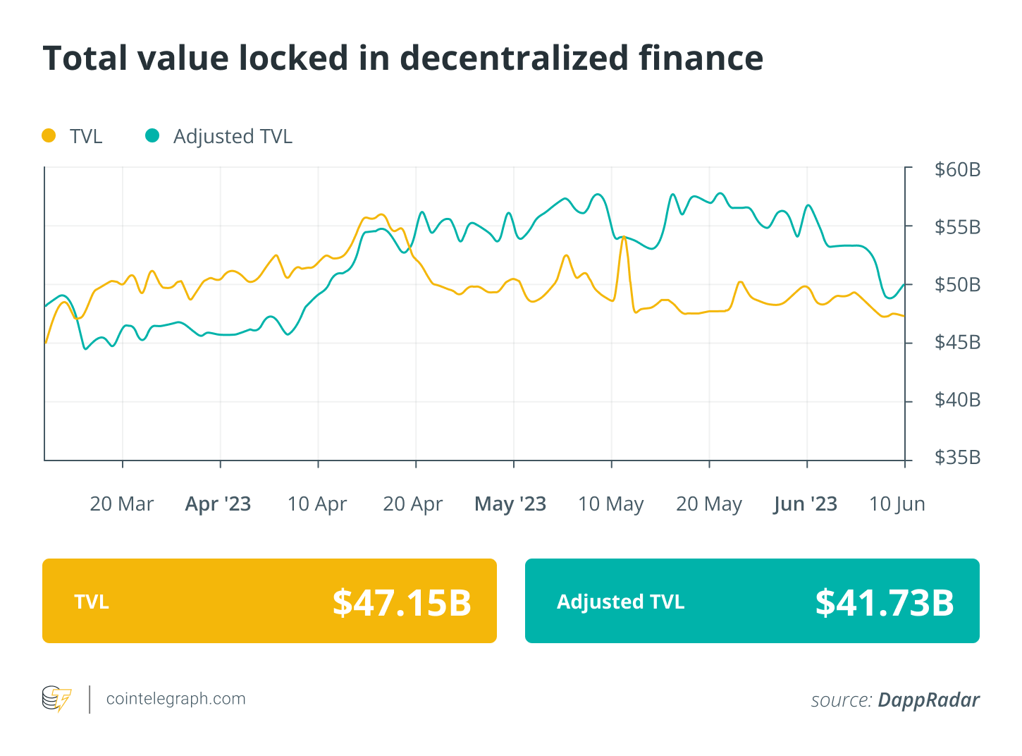
Task: Toggle the yellow TVL legend dot
Action: (x=49, y=135)
